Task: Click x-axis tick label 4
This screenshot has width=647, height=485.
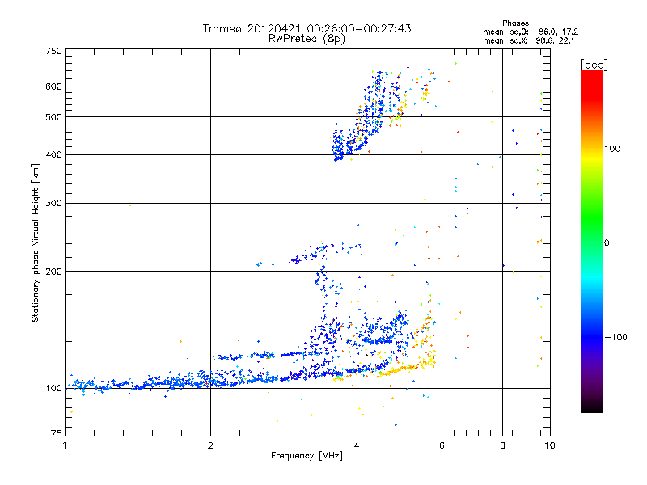Action: (x=357, y=445)
